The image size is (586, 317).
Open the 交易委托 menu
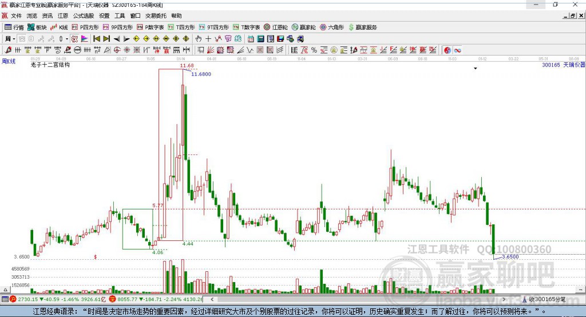(x=155, y=16)
